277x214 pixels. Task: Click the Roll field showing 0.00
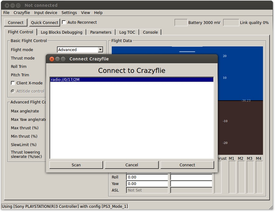(147, 177)
